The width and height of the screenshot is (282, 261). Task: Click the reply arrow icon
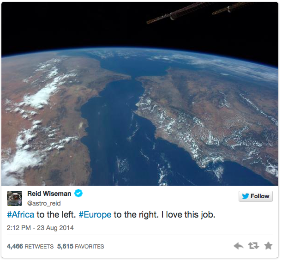(x=238, y=246)
